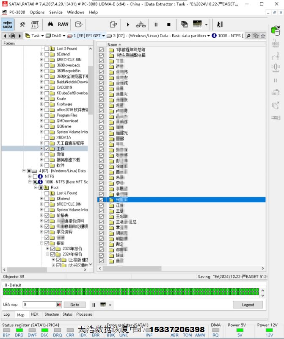284x339 pixels.
Task: Uncheck the 学习资料 folder checkbox
Action: [x=47, y=232]
